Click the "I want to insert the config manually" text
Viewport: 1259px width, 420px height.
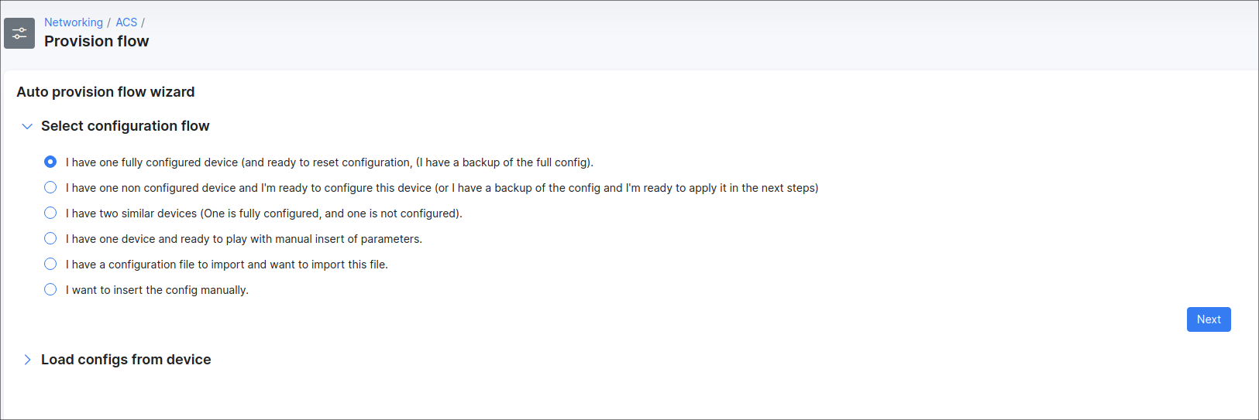(157, 290)
